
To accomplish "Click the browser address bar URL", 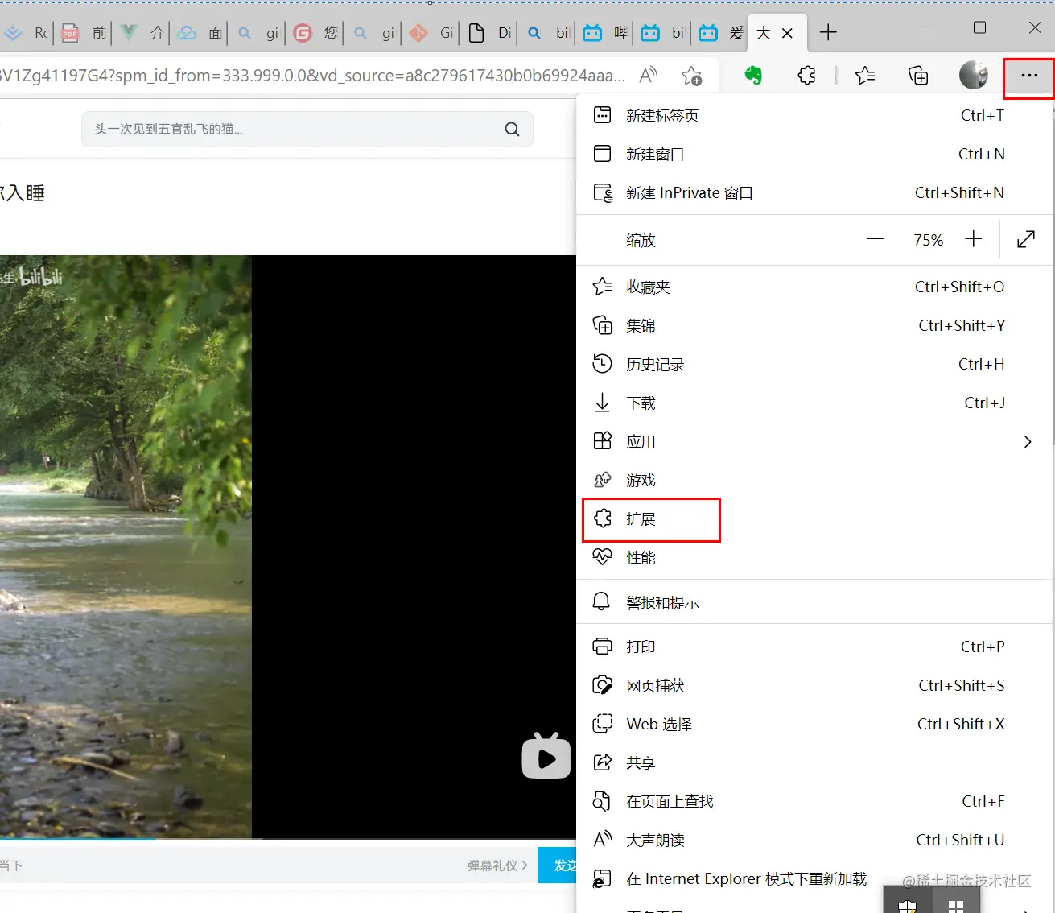I will tap(312, 76).
